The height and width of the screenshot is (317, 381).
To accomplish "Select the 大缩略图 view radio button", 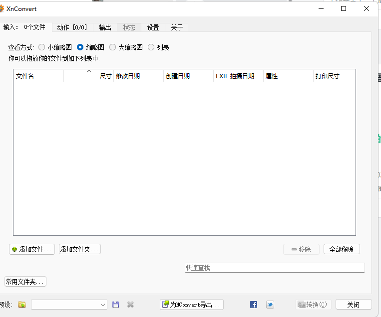I will 112,47.
